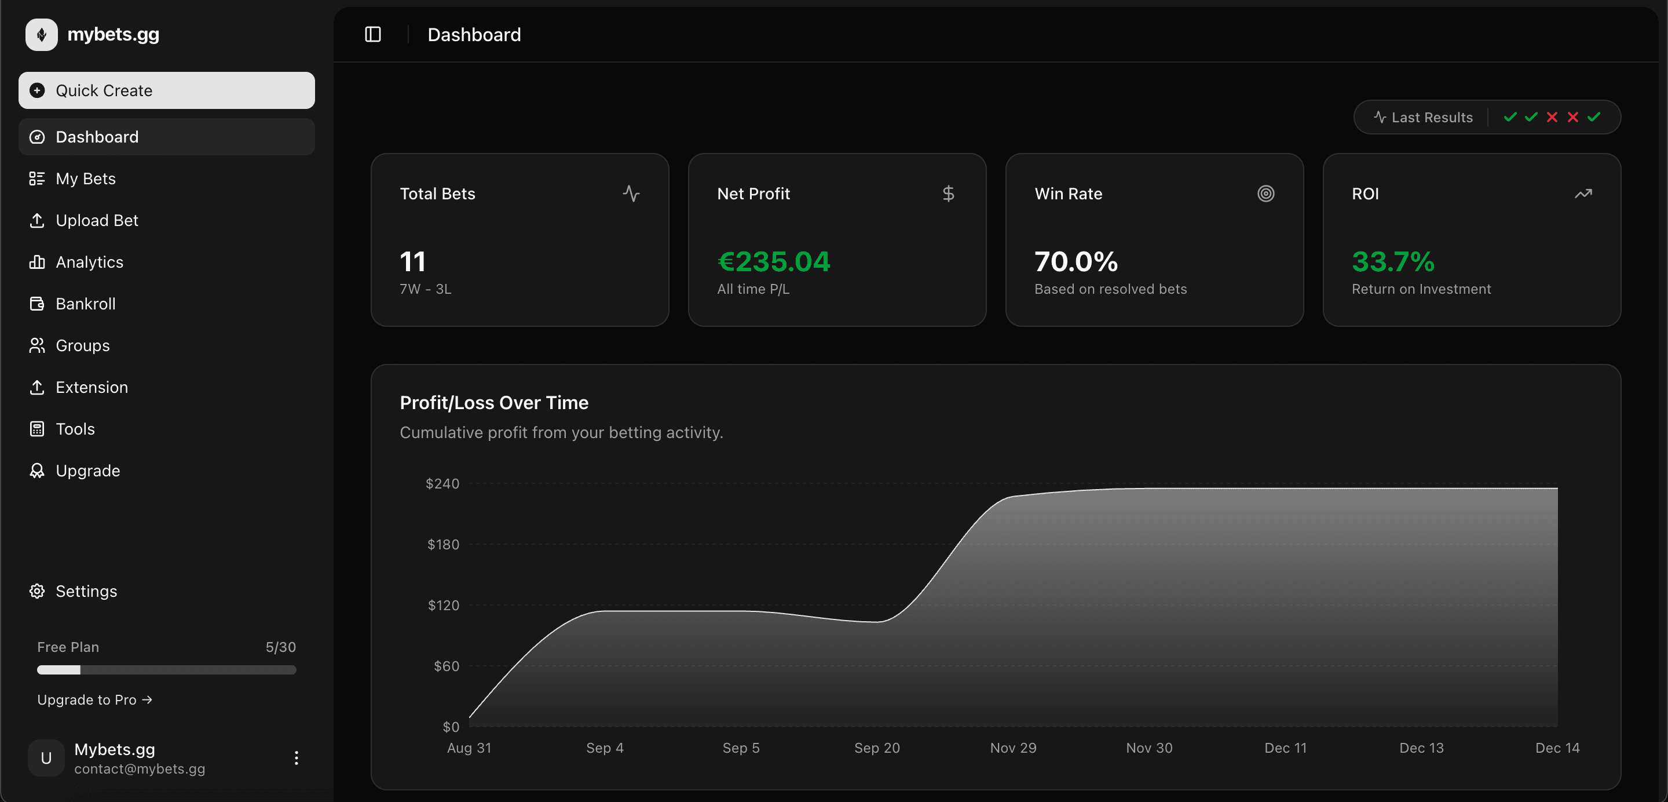Screen dimensions: 1668x802
Task: Click the Settings gear icon
Action: [38, 591]
